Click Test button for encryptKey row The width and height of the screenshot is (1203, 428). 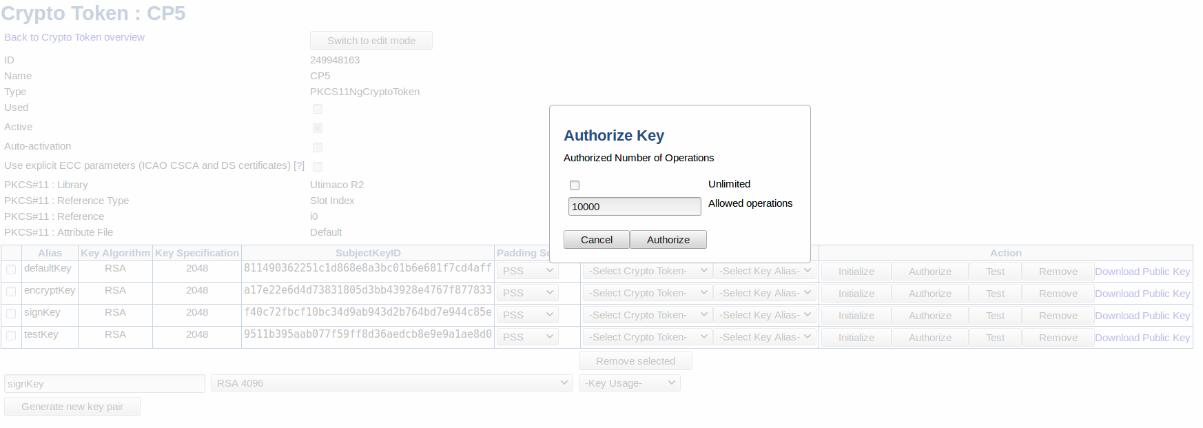tap(995, 294)
